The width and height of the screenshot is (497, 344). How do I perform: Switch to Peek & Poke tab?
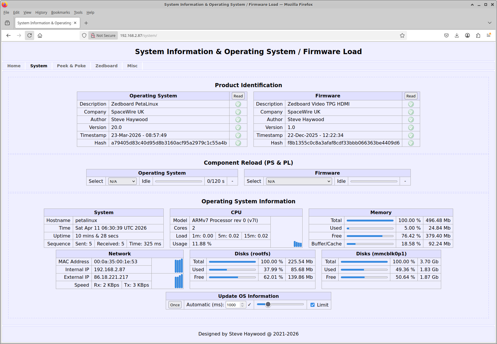(x=71, y=66)
